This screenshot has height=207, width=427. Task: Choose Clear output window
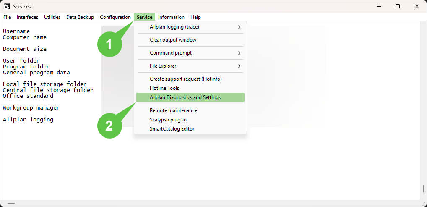pos(190,40)
